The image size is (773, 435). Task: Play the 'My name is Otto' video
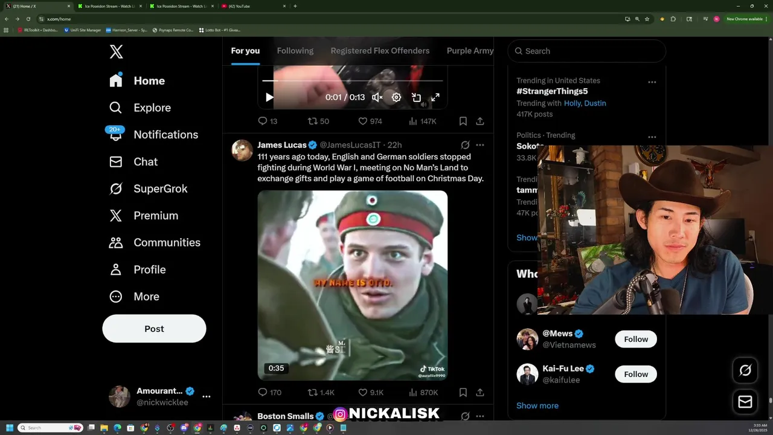click(x=353, y=285)
